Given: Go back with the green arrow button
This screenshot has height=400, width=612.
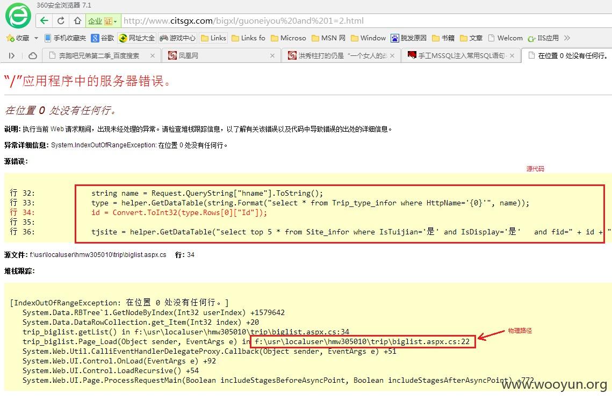Looking at the screenshot, I should (x=44, y=21).
